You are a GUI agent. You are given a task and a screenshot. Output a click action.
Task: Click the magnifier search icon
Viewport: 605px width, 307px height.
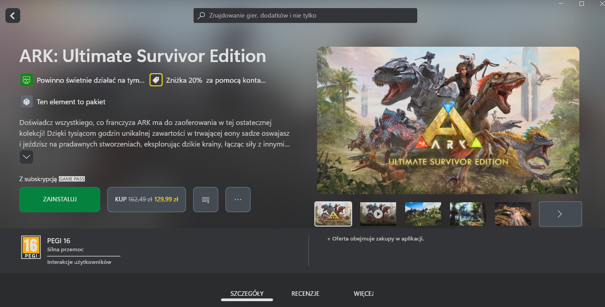202,15
